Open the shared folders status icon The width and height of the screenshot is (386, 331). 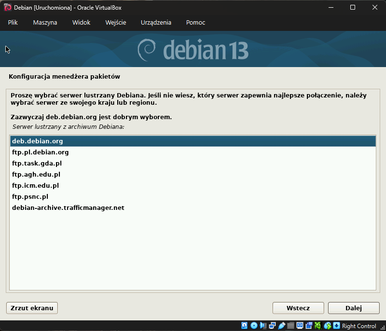290,326
